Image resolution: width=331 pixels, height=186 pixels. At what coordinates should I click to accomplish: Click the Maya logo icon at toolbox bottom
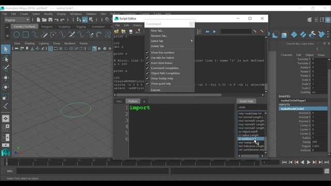pyautogui.click(x=6, y=152)
